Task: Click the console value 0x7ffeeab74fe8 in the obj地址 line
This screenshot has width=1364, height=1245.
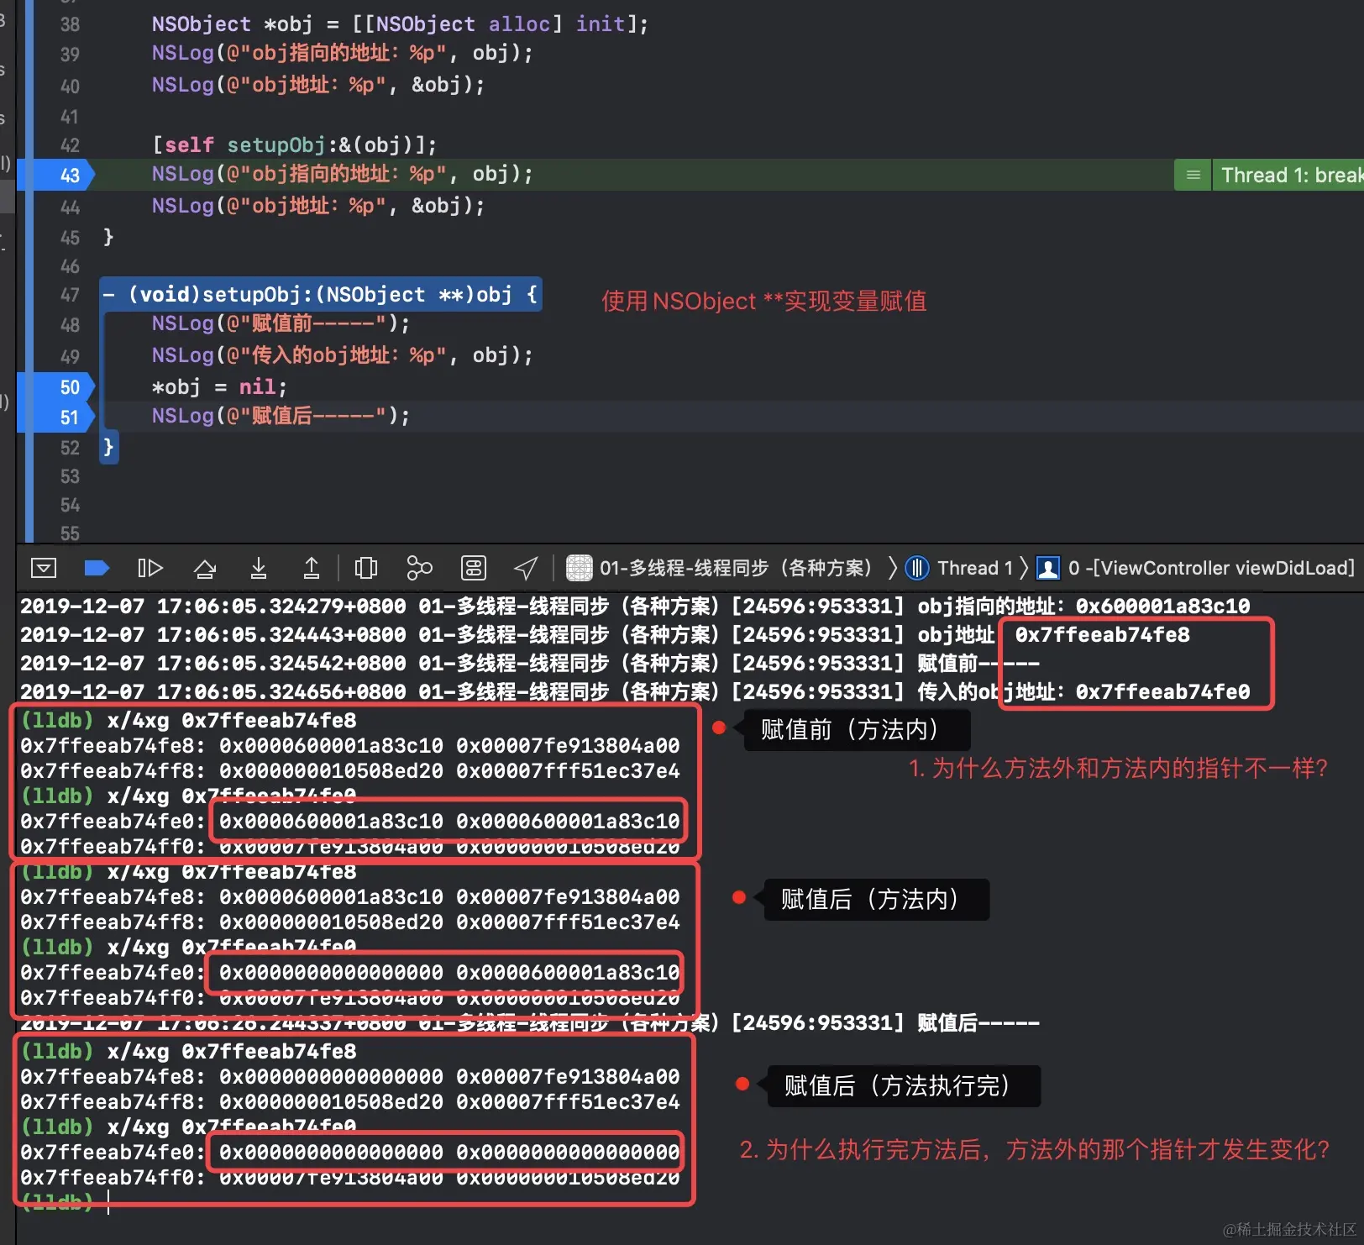Action: coord(1102,634)
